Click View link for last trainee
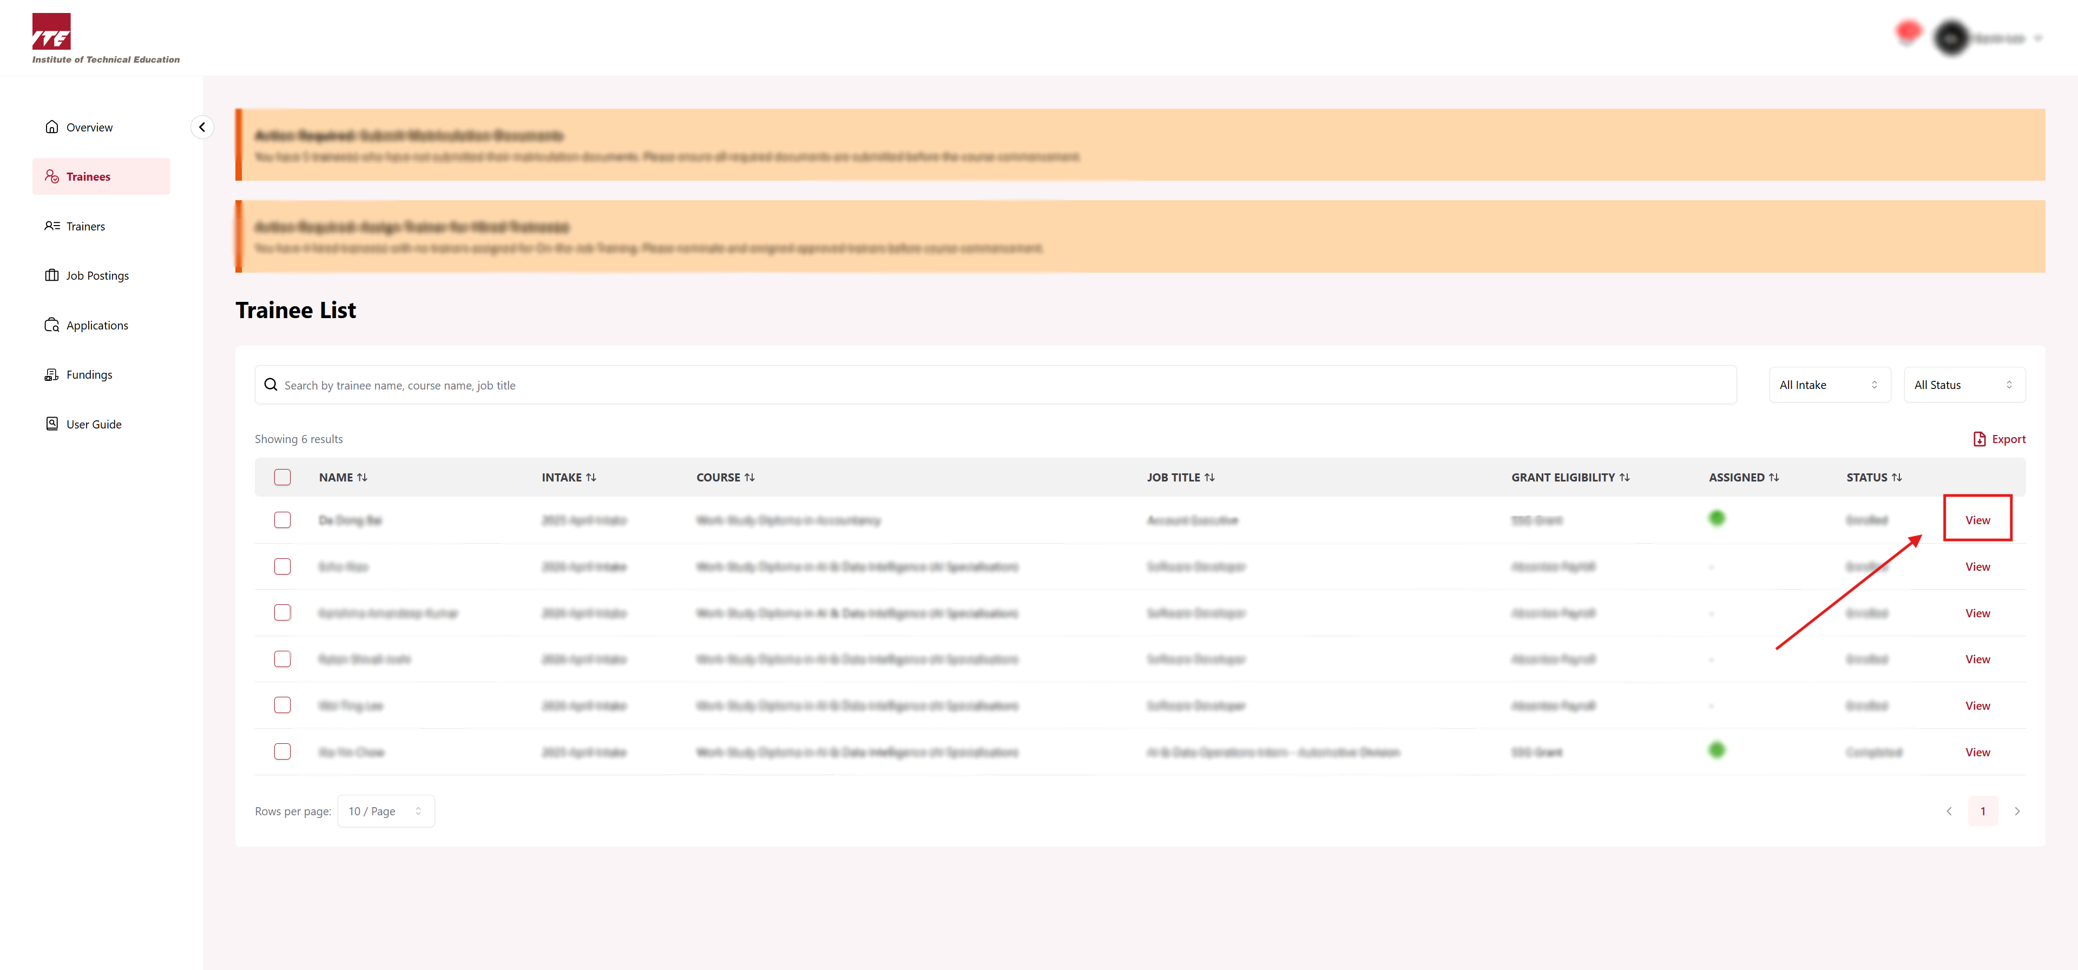2078x970 pixels. pos(1977,753)
